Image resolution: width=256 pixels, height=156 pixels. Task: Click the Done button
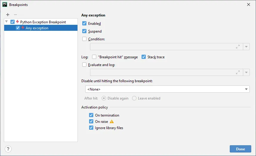tap(240, 149)
